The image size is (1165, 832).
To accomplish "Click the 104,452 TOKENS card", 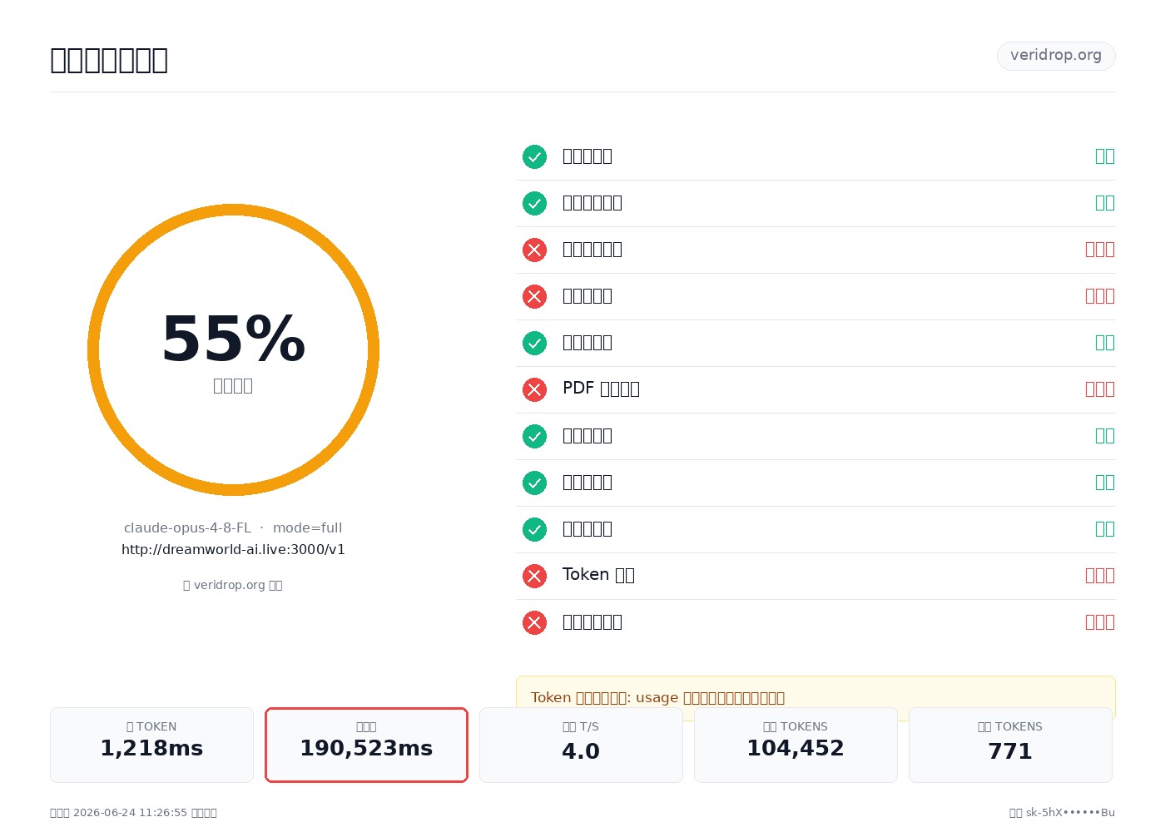I will 796,745.
